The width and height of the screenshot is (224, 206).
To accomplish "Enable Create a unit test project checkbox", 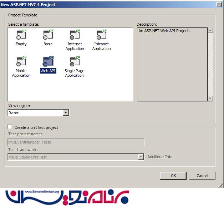I will (x=10, y=127).
